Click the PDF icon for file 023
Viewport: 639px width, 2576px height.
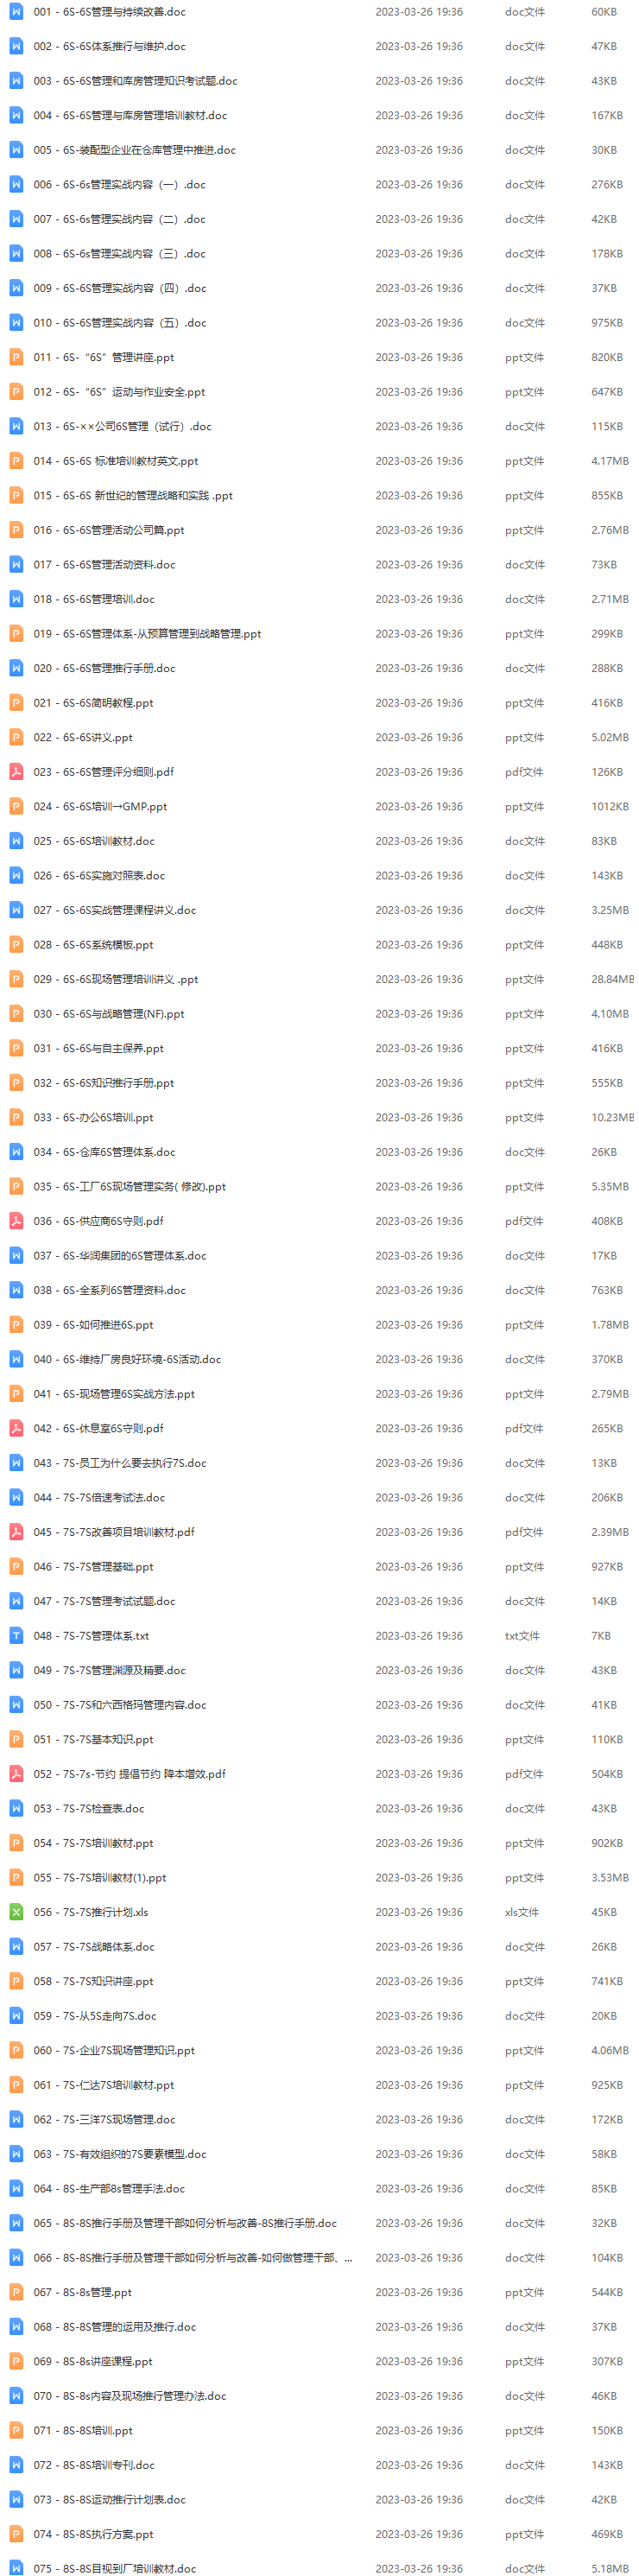coord(16,772)
